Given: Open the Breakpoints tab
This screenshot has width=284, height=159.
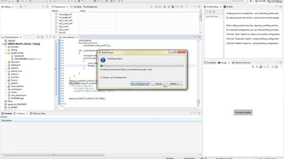Looking at the screenshot, I should (x=91, y=7).
